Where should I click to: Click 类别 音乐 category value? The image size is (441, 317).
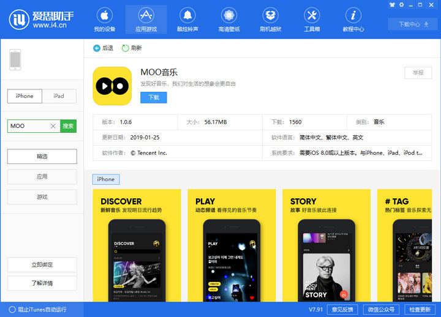(379, 122)
